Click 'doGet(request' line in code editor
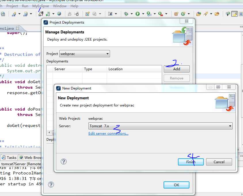The width and height of the screenshot is (243, 196). (x=24, y=125)
